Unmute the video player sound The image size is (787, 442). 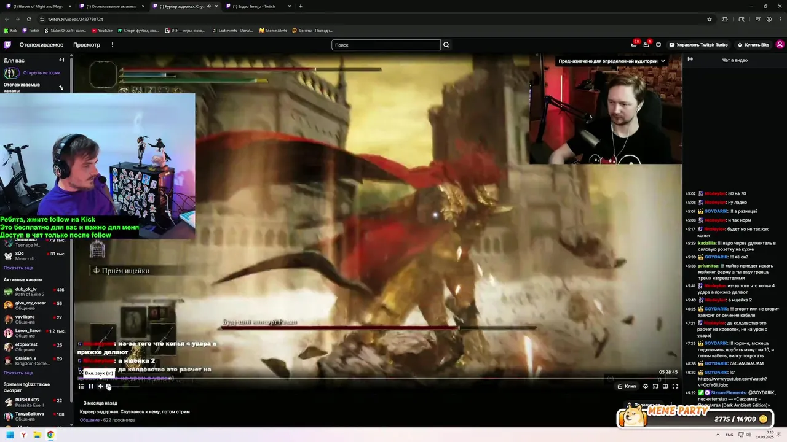click(x=101, y=386)
